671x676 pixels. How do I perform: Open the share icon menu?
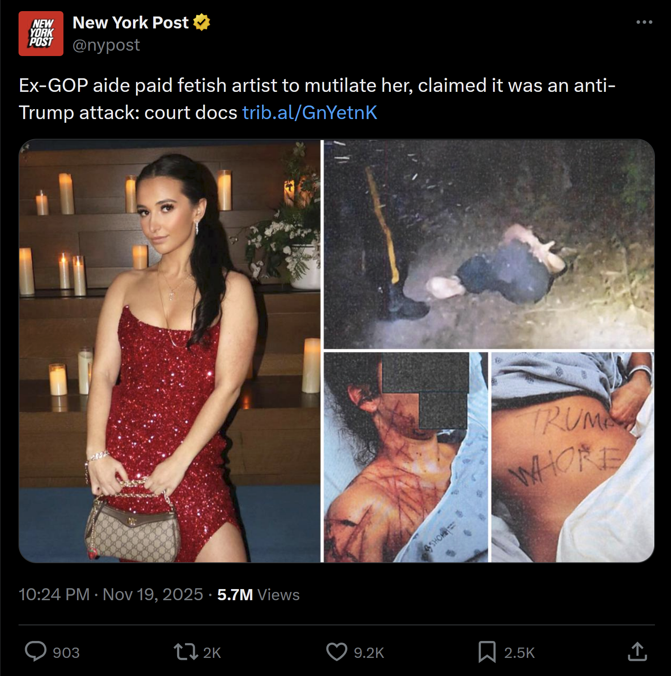coord(637,652)
